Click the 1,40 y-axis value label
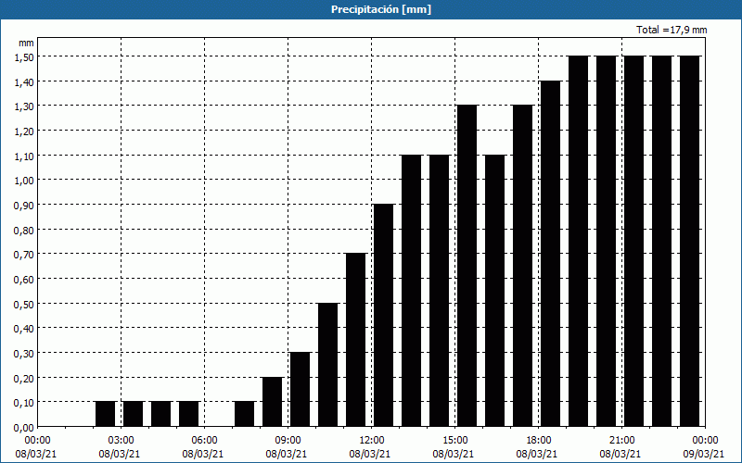Image resolution: width=742 pixels, height=463 pixels. pos(24,81)
